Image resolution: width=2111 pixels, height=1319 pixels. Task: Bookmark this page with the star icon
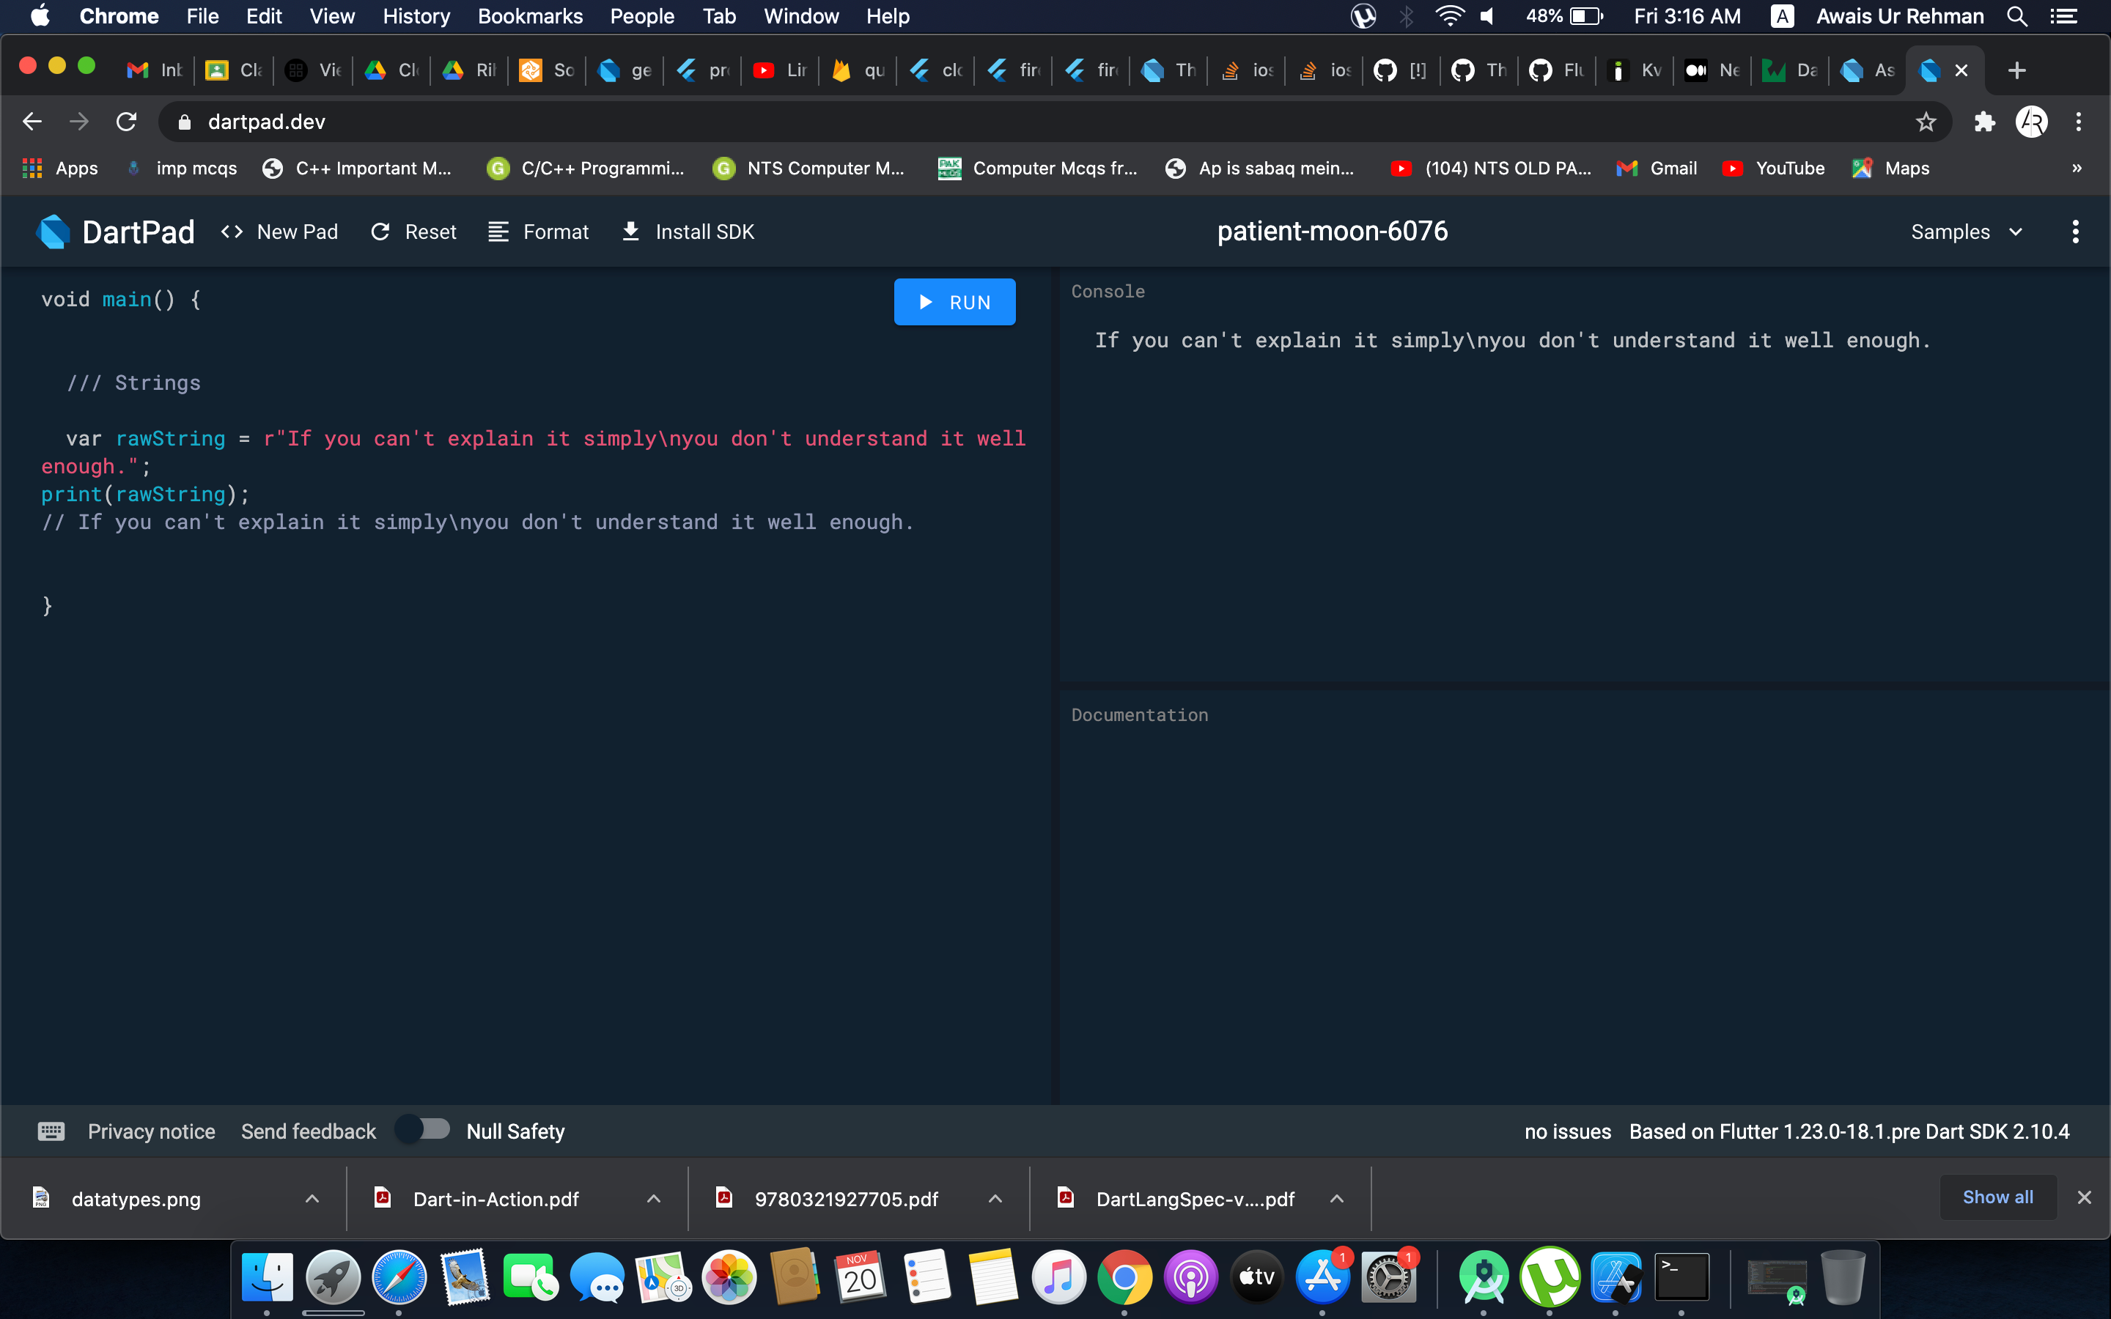click(1926, 122)
